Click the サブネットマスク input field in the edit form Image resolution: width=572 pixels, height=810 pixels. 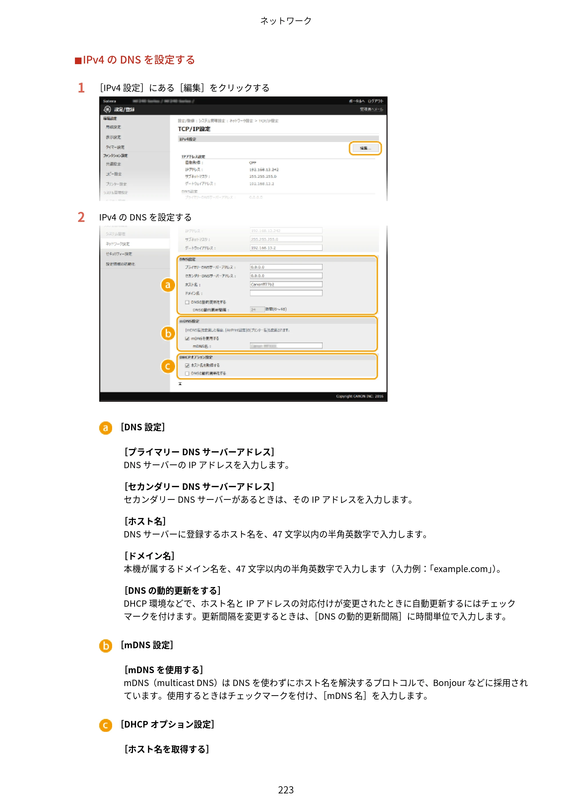(286, 239)
